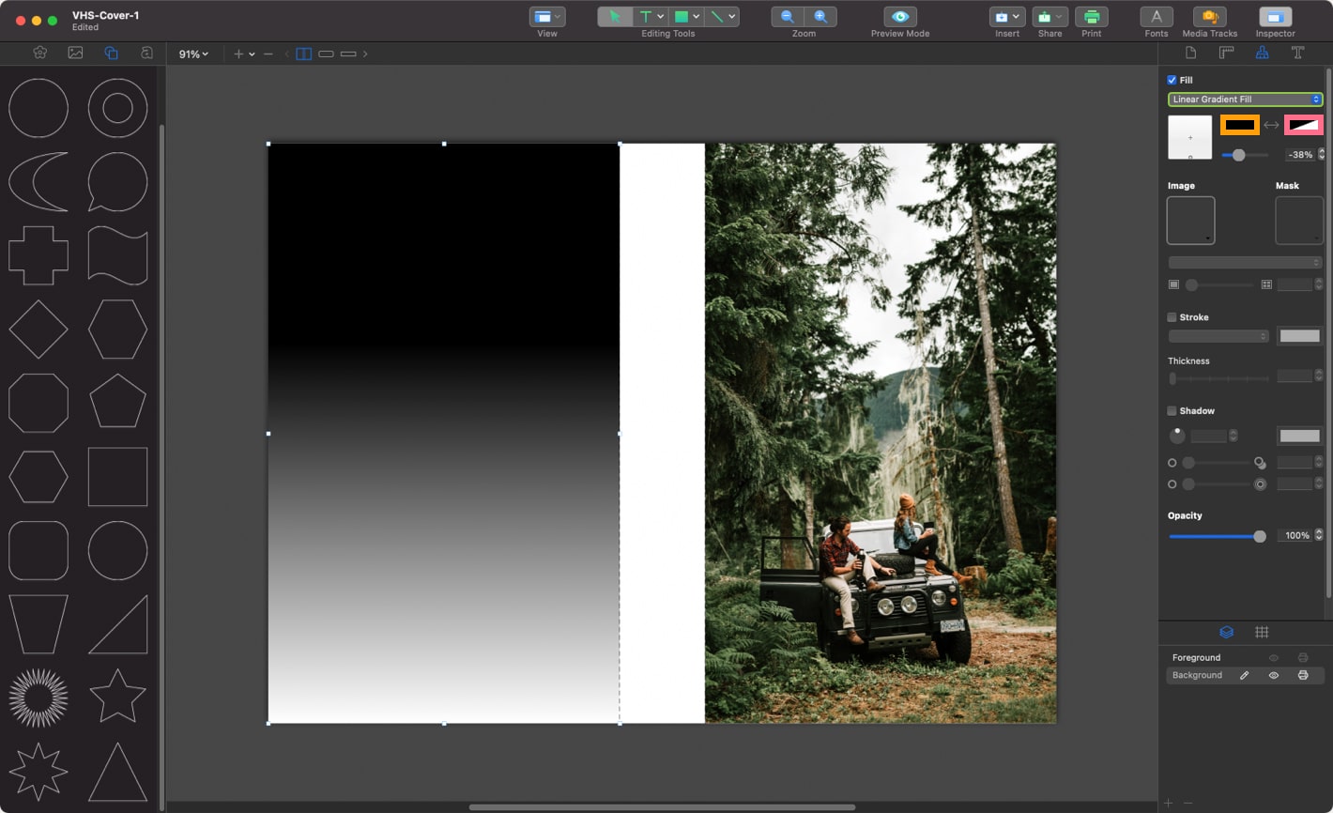Open Media Tracks from toolbar
Viewport: 1333px width, 813px height.
1209,17
